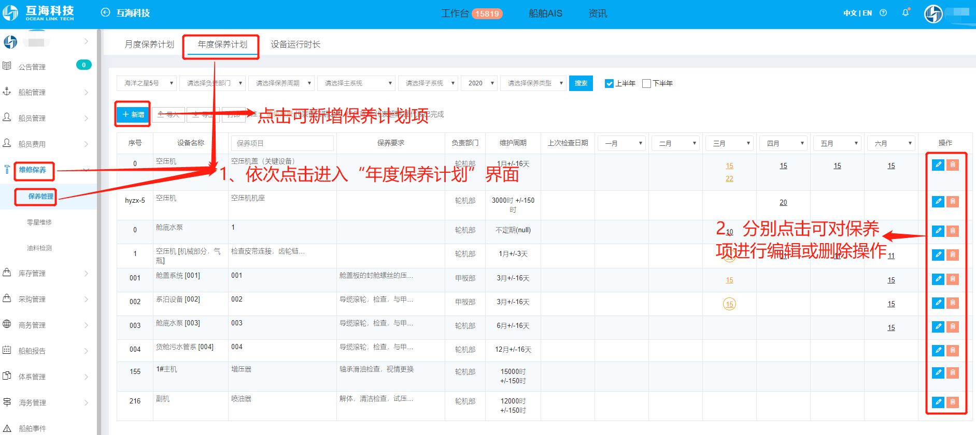Delete the 系泊设备 [002] row
The height and width of the screenshot is (435, 976).
[x=953, y=303]
